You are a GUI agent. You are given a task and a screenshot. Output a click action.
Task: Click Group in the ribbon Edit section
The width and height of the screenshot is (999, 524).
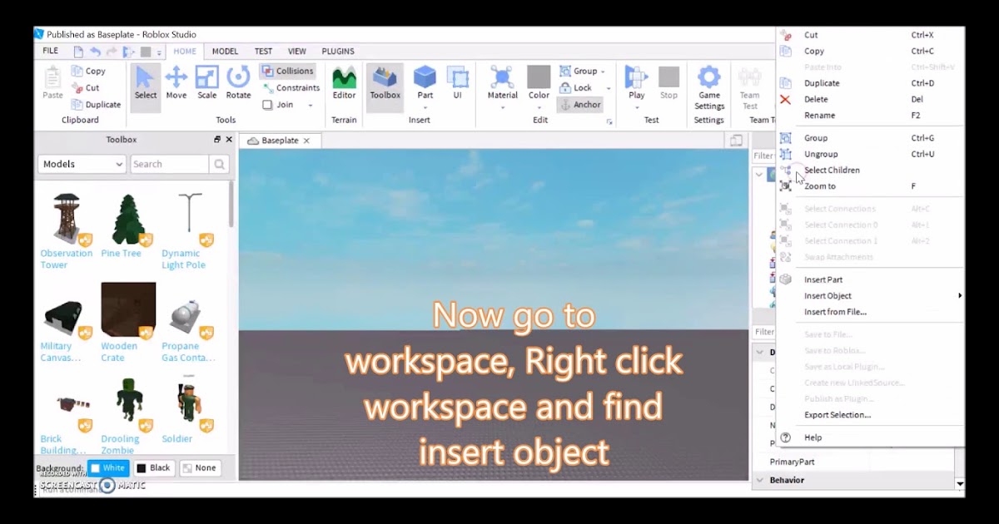(579, 72)
